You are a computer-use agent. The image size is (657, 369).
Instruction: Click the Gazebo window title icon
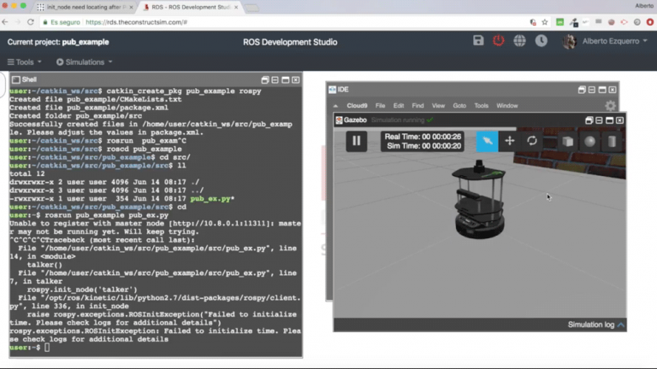click(x=339, y=120)
